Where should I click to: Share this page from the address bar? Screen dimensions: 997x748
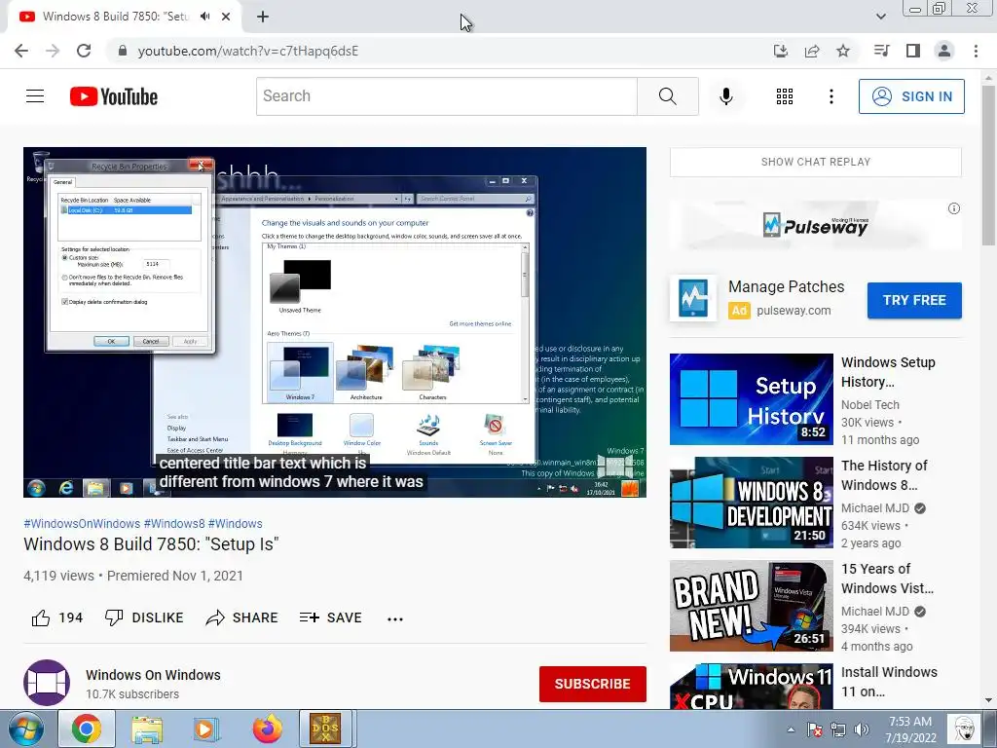tap(812, 51)
